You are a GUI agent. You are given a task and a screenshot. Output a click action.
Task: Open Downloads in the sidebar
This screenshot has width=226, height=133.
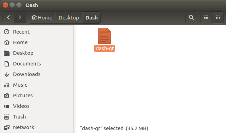pyautogui.click(x=37, y=74)
